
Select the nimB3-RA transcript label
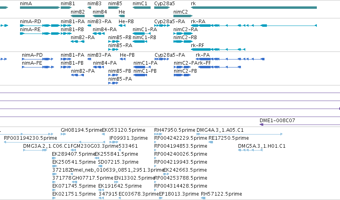point(99,22)
